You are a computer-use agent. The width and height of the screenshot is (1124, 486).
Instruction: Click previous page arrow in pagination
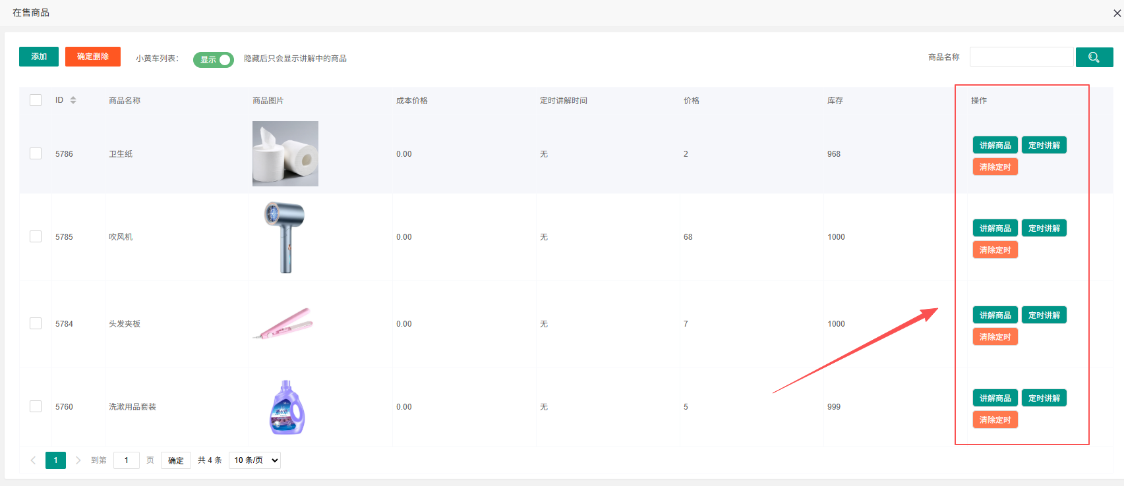[33, 460]
